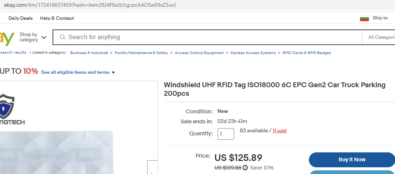This screenshot has width=395, height=174.
Task: Click the Buy It Now button
Action: pos(351,159)
